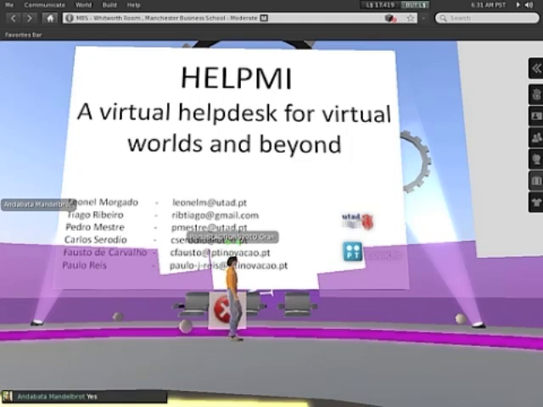Open the Home sidebar tab icon
This screenshot has height=407, width=543.
(535, 93)
